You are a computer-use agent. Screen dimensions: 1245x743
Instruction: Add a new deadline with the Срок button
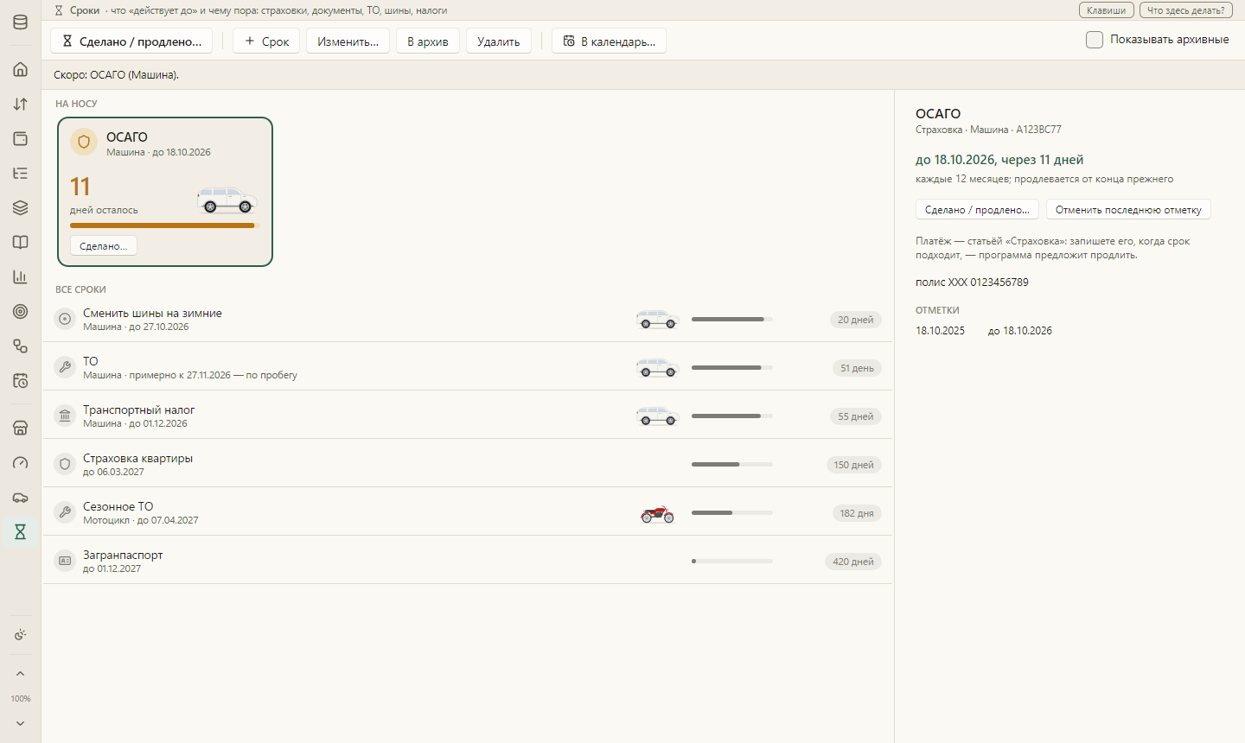[266, 41]
